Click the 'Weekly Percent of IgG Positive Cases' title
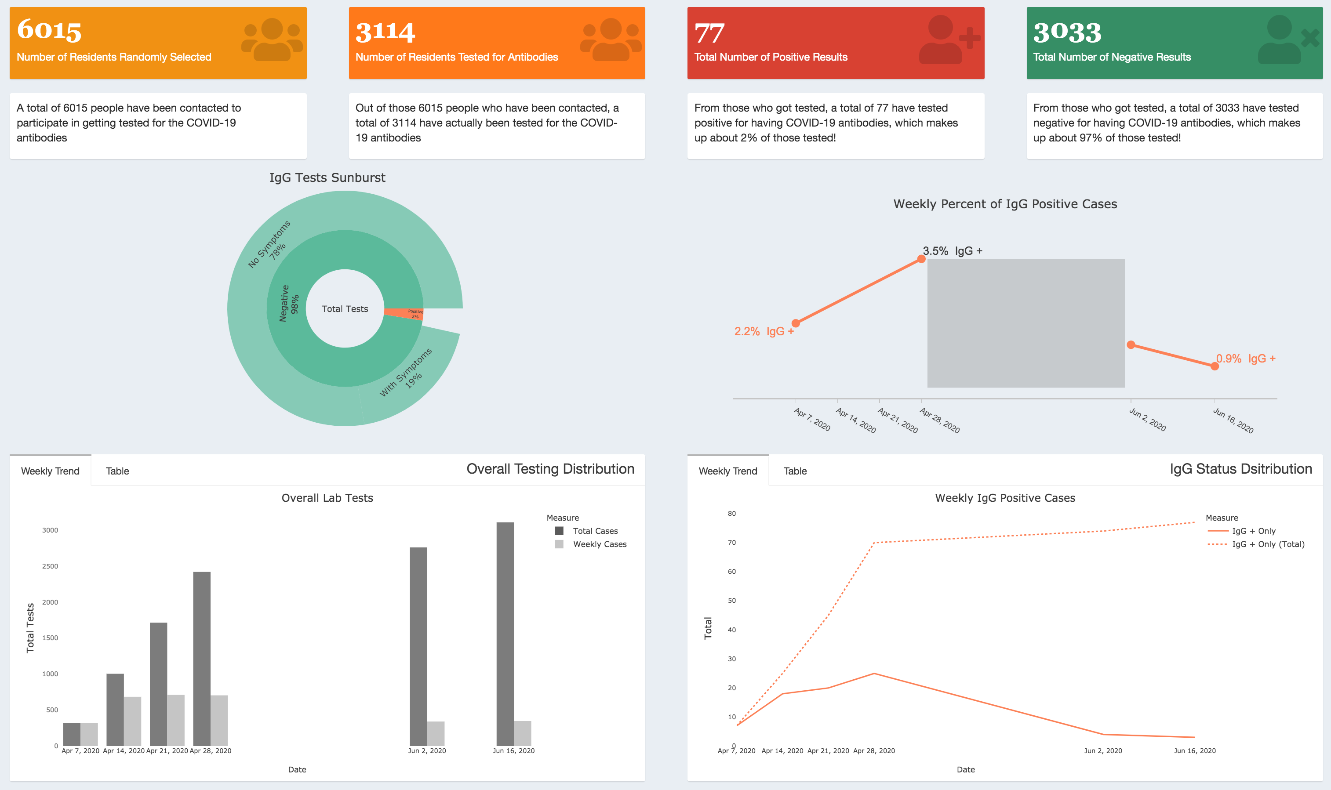This screenshot has width=1331, height=790. click(x=1005, y=204)
